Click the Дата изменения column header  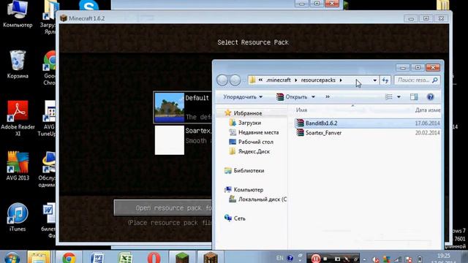pyautogui.click(x=427, y=110)
